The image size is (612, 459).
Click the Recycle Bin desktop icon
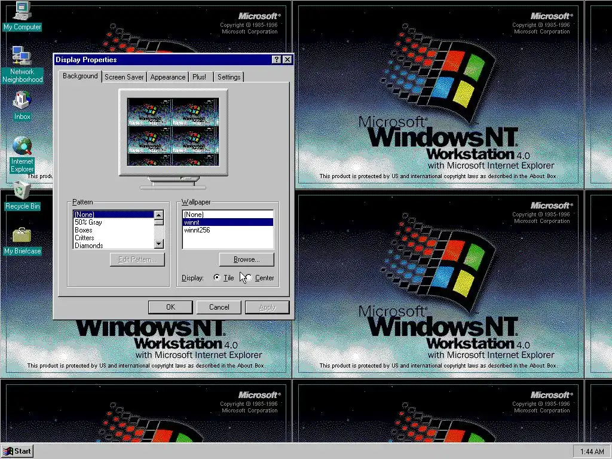point(22,196)
